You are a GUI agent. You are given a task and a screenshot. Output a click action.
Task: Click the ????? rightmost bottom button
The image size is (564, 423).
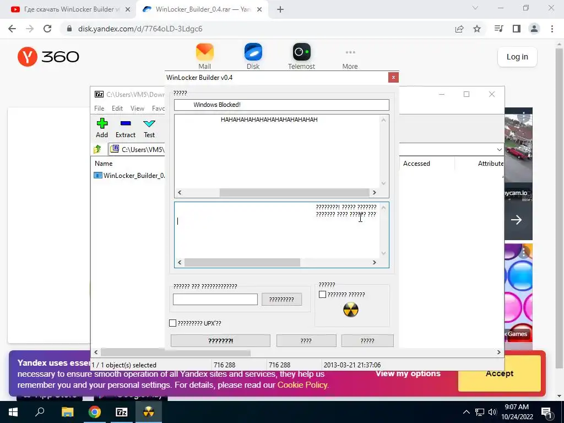tap(367, 340)
